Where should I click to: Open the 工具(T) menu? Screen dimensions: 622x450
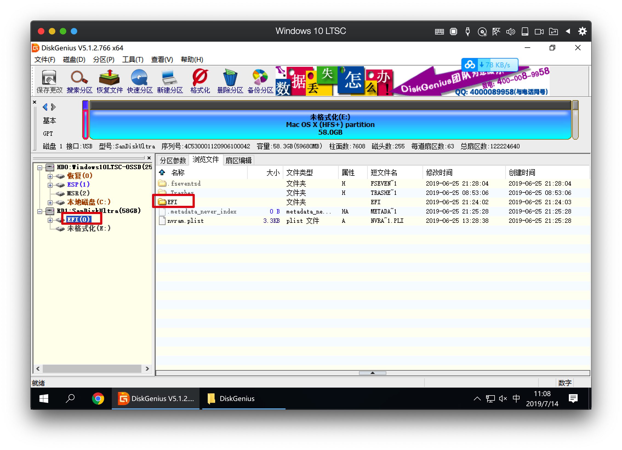tap(133, 59)
